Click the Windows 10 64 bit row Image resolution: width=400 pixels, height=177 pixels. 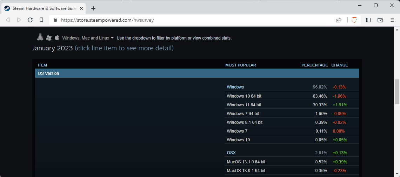coord(292,96)
